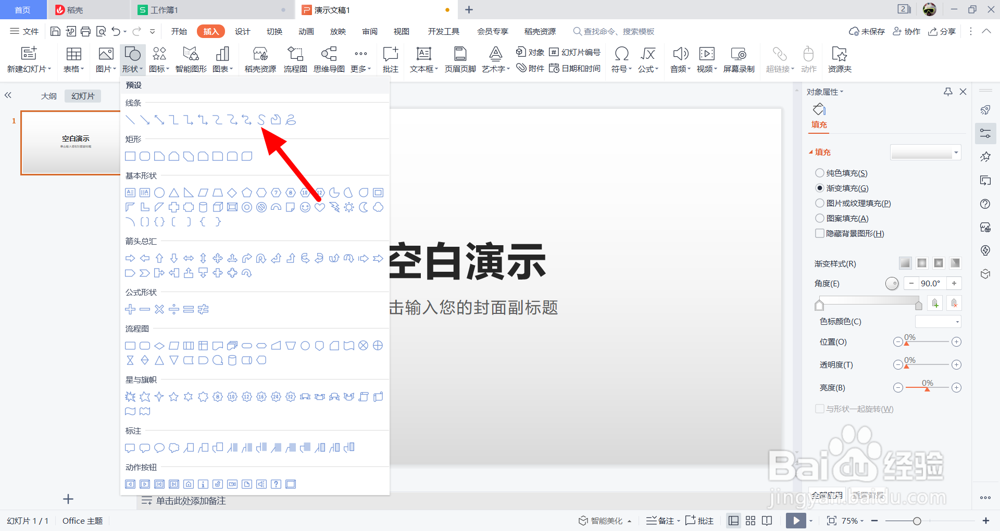The width and height of the screenshot is (1000, 531).
Task: Pick the Help action button shape
Action: [x=276, y=484]
